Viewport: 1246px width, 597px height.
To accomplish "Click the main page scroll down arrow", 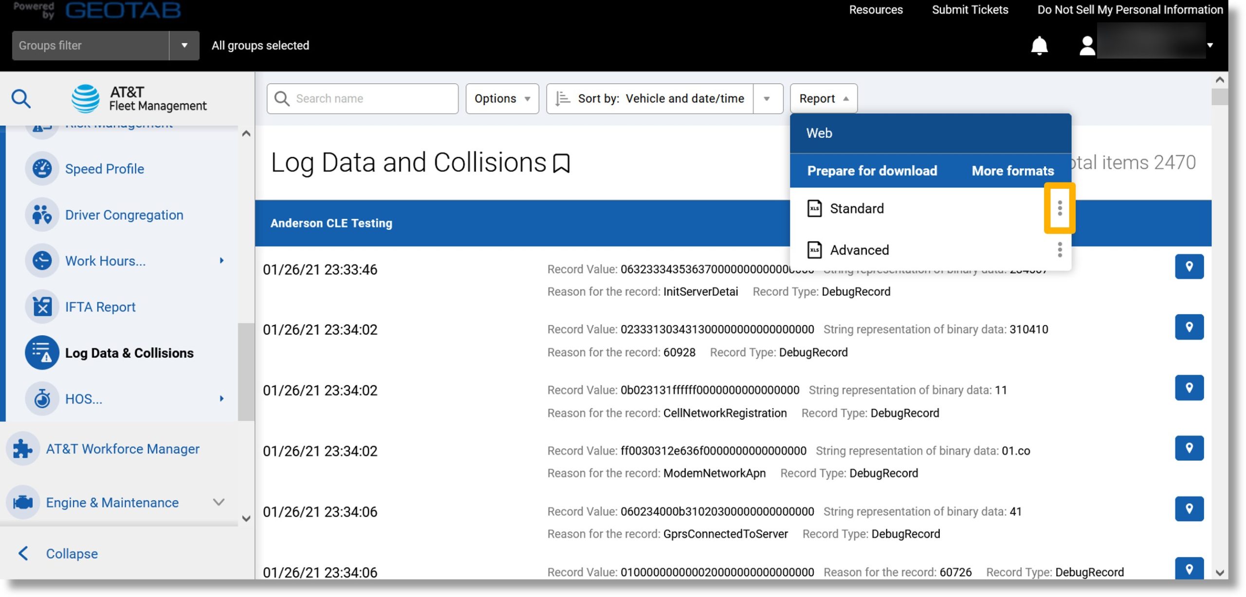I will pos(1219,572).
